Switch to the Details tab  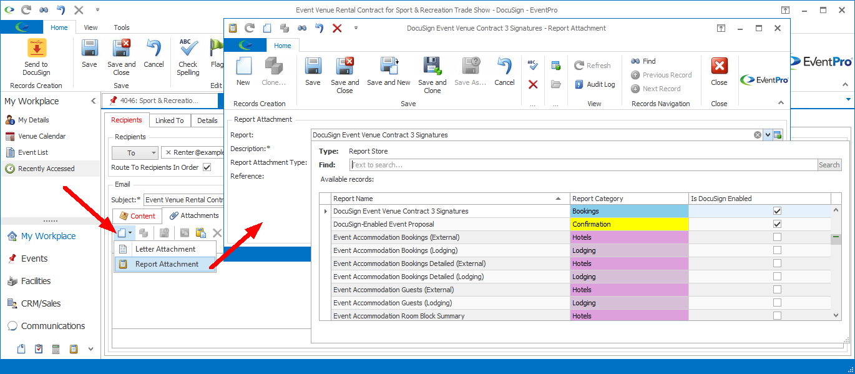point(207,121)
